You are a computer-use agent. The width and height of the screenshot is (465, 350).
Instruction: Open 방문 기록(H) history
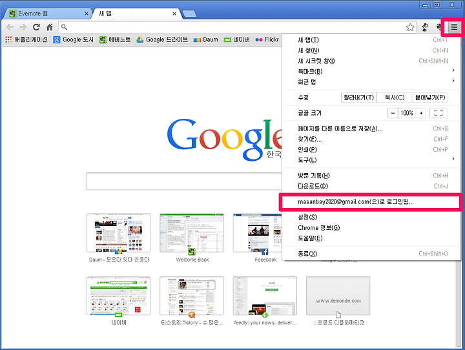pyautogui.click(x=371, y=176)
